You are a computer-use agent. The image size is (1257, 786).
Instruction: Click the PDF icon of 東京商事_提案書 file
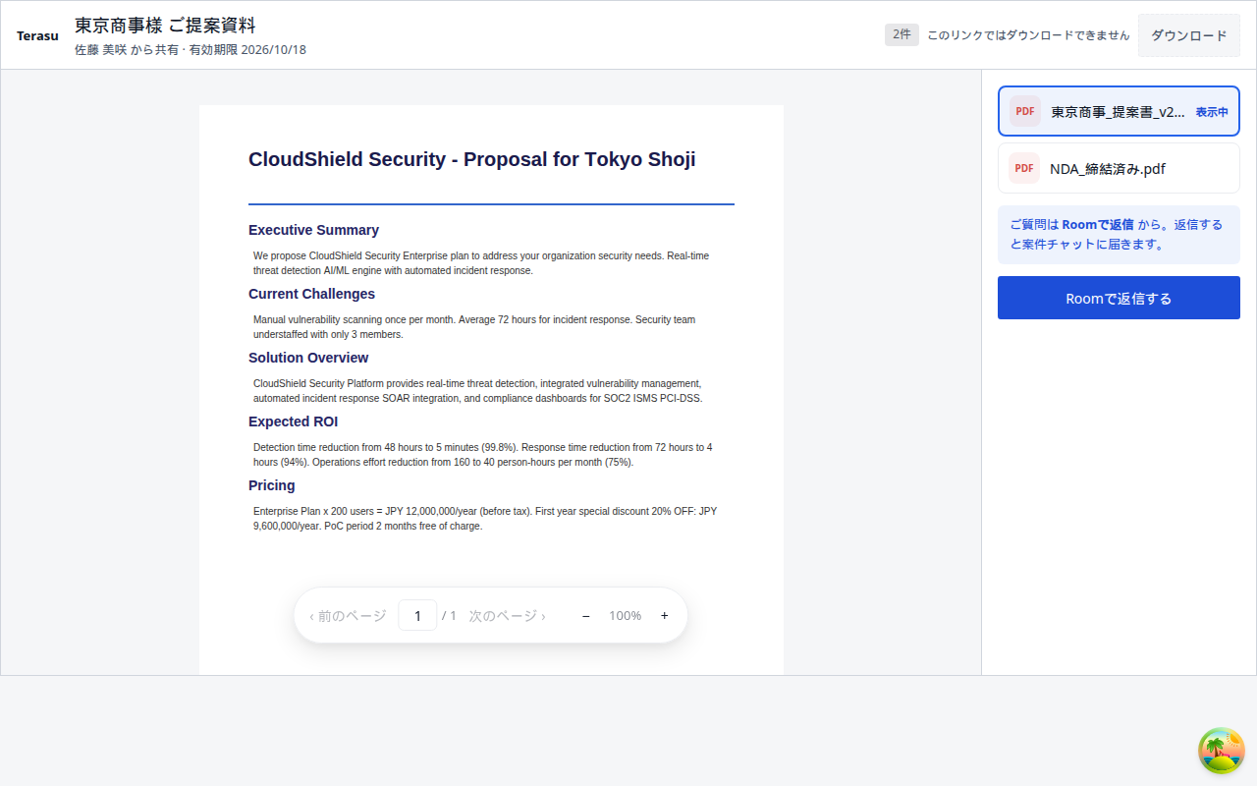[x=1025, y=111]
